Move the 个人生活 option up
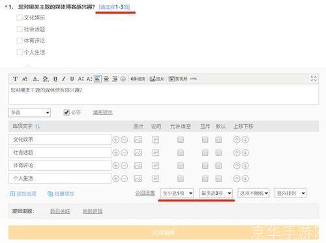Viewport: 326px width, 243px height. click(237, 179)
